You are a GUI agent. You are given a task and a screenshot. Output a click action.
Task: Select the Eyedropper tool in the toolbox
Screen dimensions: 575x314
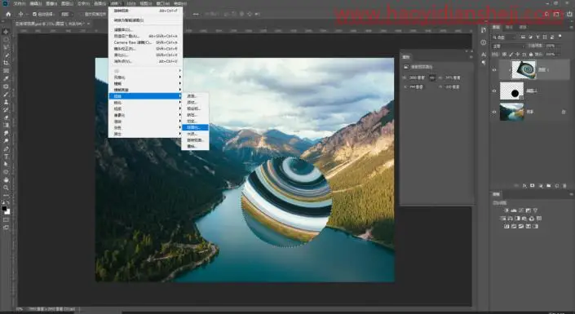point(6,78)
